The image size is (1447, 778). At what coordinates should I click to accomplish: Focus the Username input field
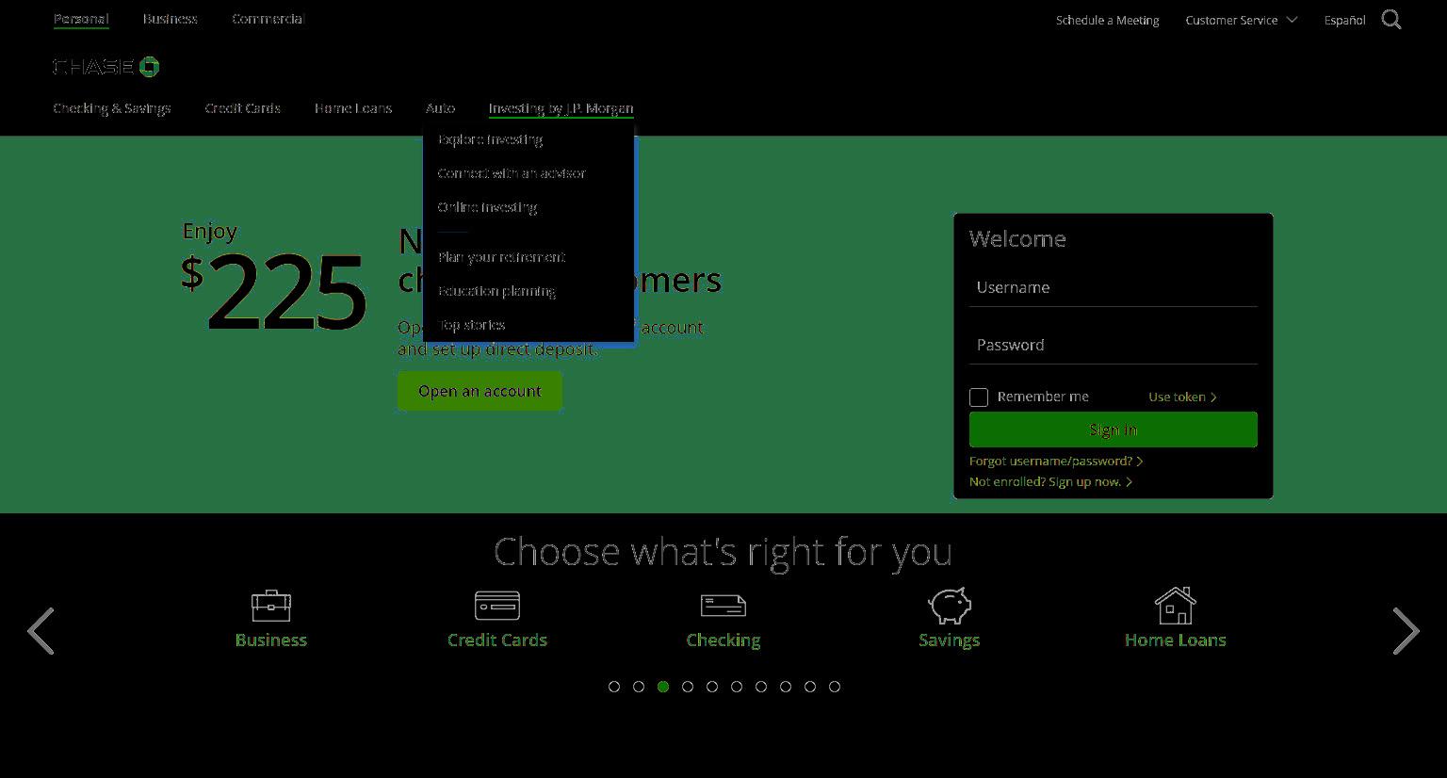coord(1114,287)
